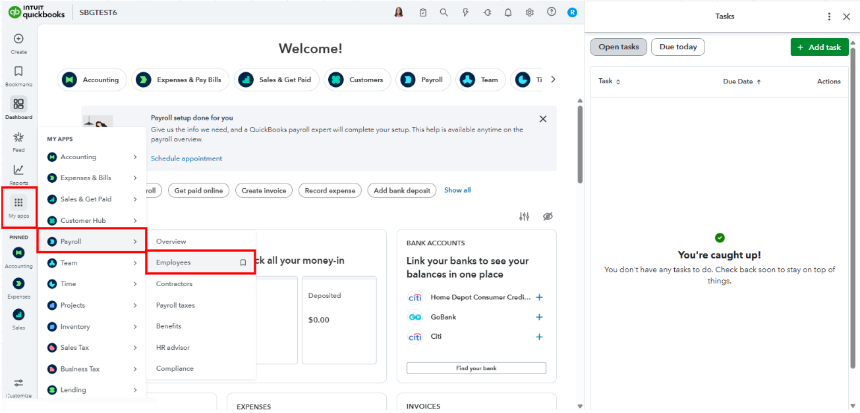This screenshot has width=860, height=413.
Task: Click Record expense shortcut
Action: coord(330,191)
